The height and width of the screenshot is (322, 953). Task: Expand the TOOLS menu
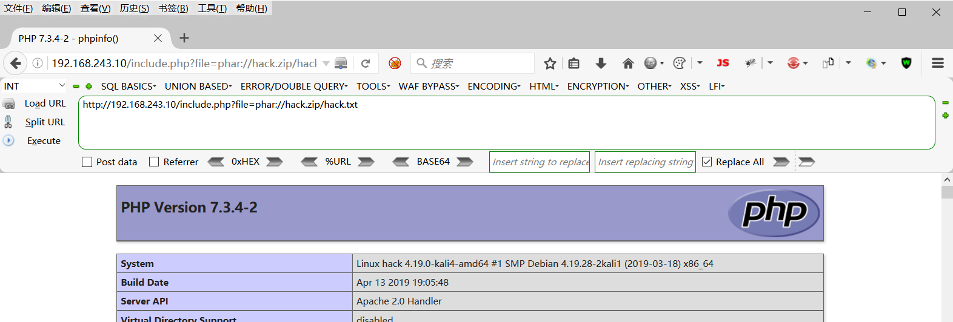point(373,86)
